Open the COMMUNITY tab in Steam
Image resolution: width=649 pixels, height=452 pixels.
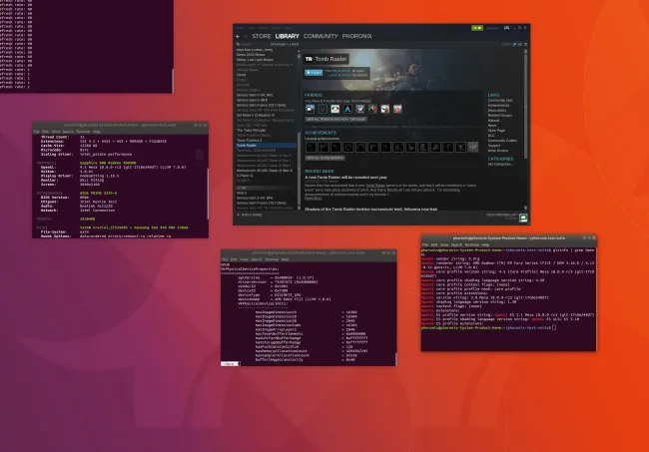[321, 36]
